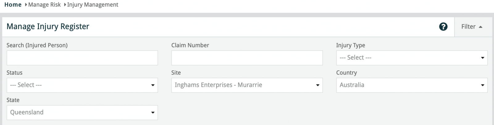Click into the Claim Number text box
494x125 pixels.
[x=247, y=58]
